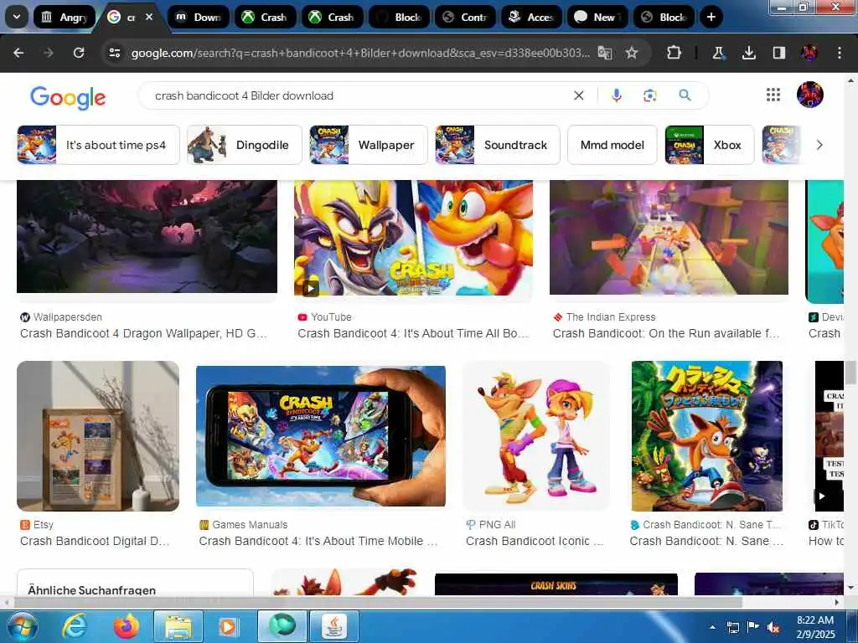Switch to the New T tab
858x643 pixels.
(x=598, y=17)
